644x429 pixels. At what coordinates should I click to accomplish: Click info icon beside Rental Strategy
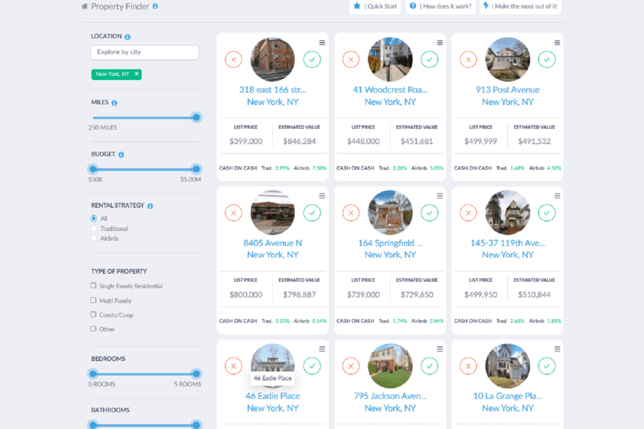click(150, 206)
